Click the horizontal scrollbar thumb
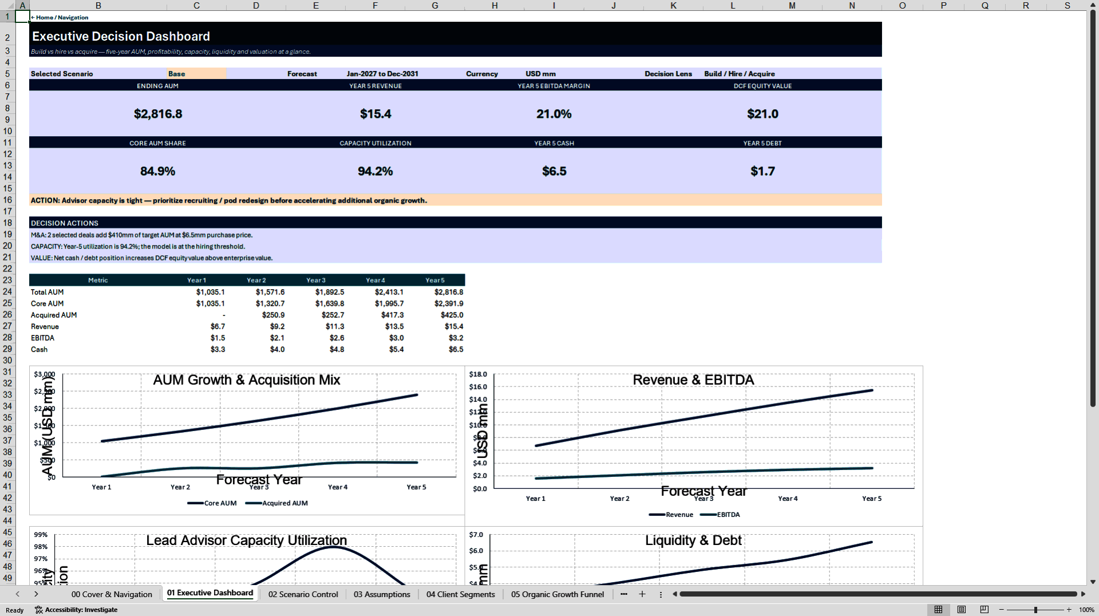 (878, 594)
